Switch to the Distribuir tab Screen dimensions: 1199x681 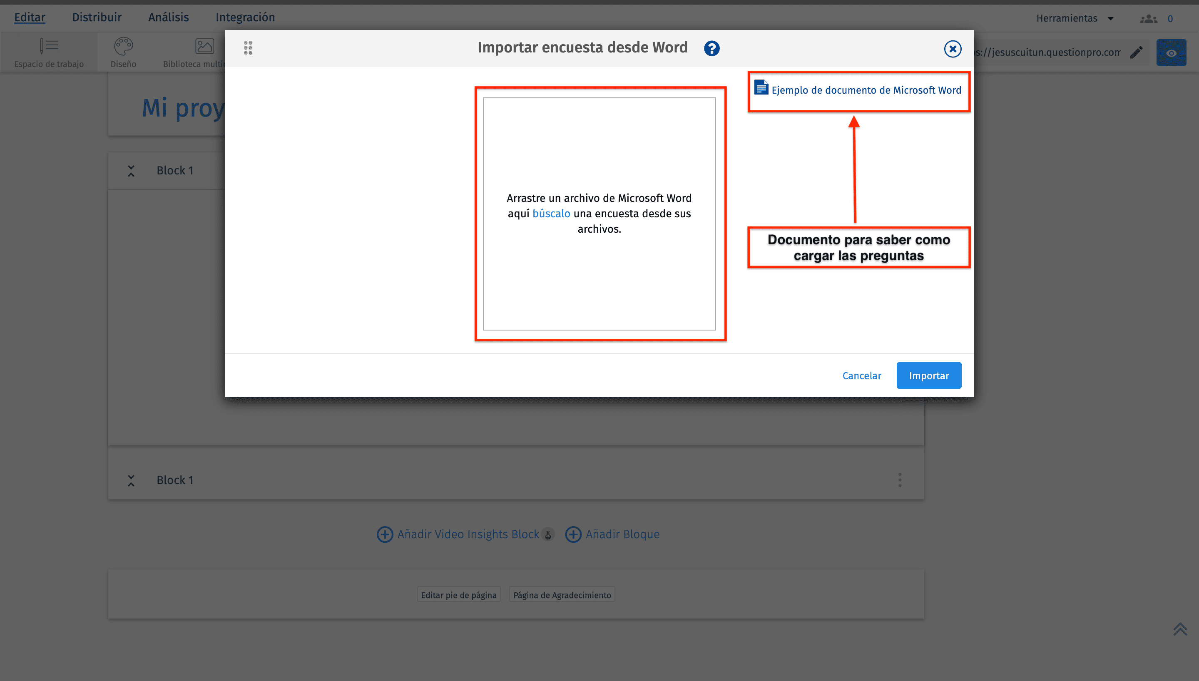[x=97, y=17]
